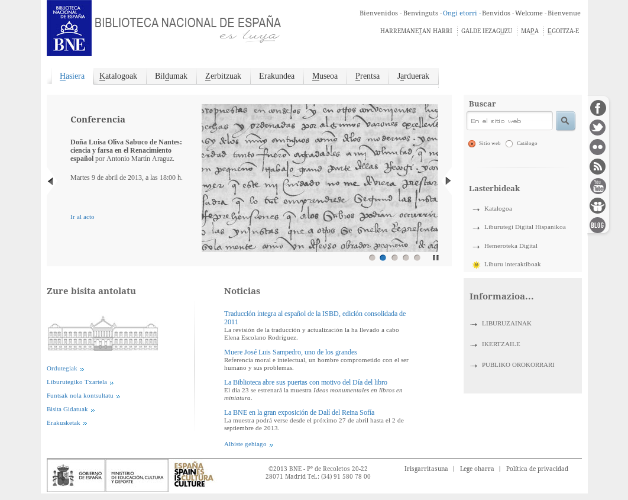Open the Erakundea tab
628x500 pixels.
tap(277, 76)
